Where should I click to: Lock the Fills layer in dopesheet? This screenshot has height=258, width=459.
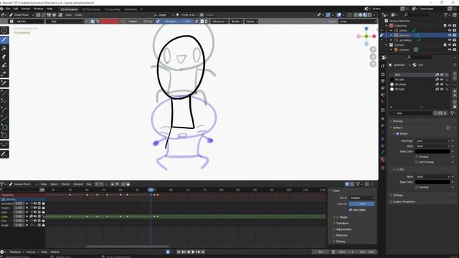click(x=43, y=221)
